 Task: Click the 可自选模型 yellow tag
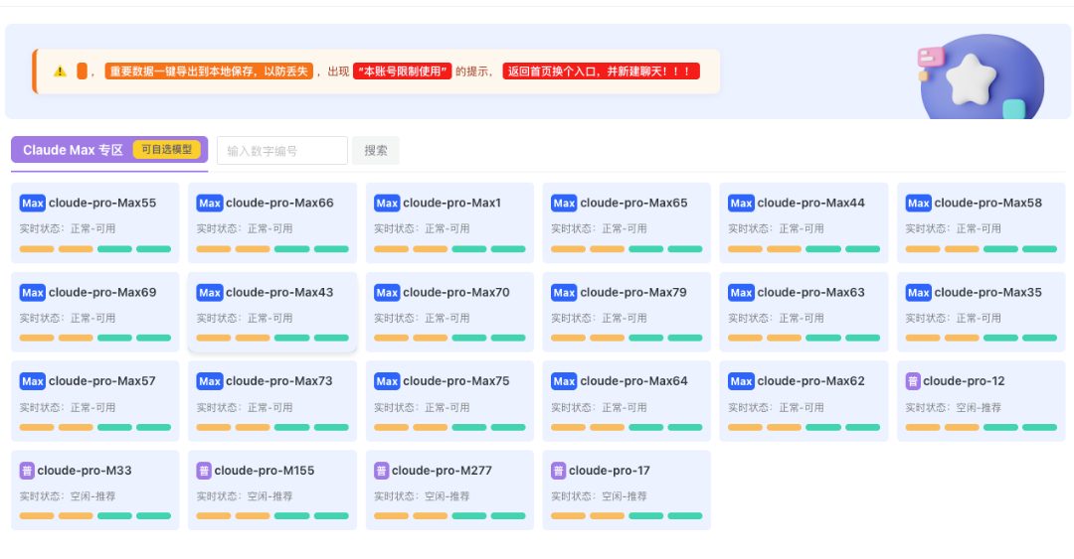click(x=166, y=149)
